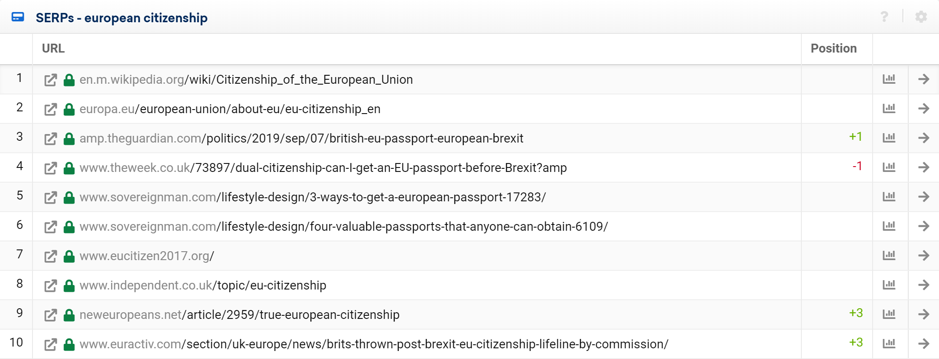The width and height of the screenshot is (939, 359).
Task: Show chart icon for neweuropeans.net row
Action: click(889, 314)
